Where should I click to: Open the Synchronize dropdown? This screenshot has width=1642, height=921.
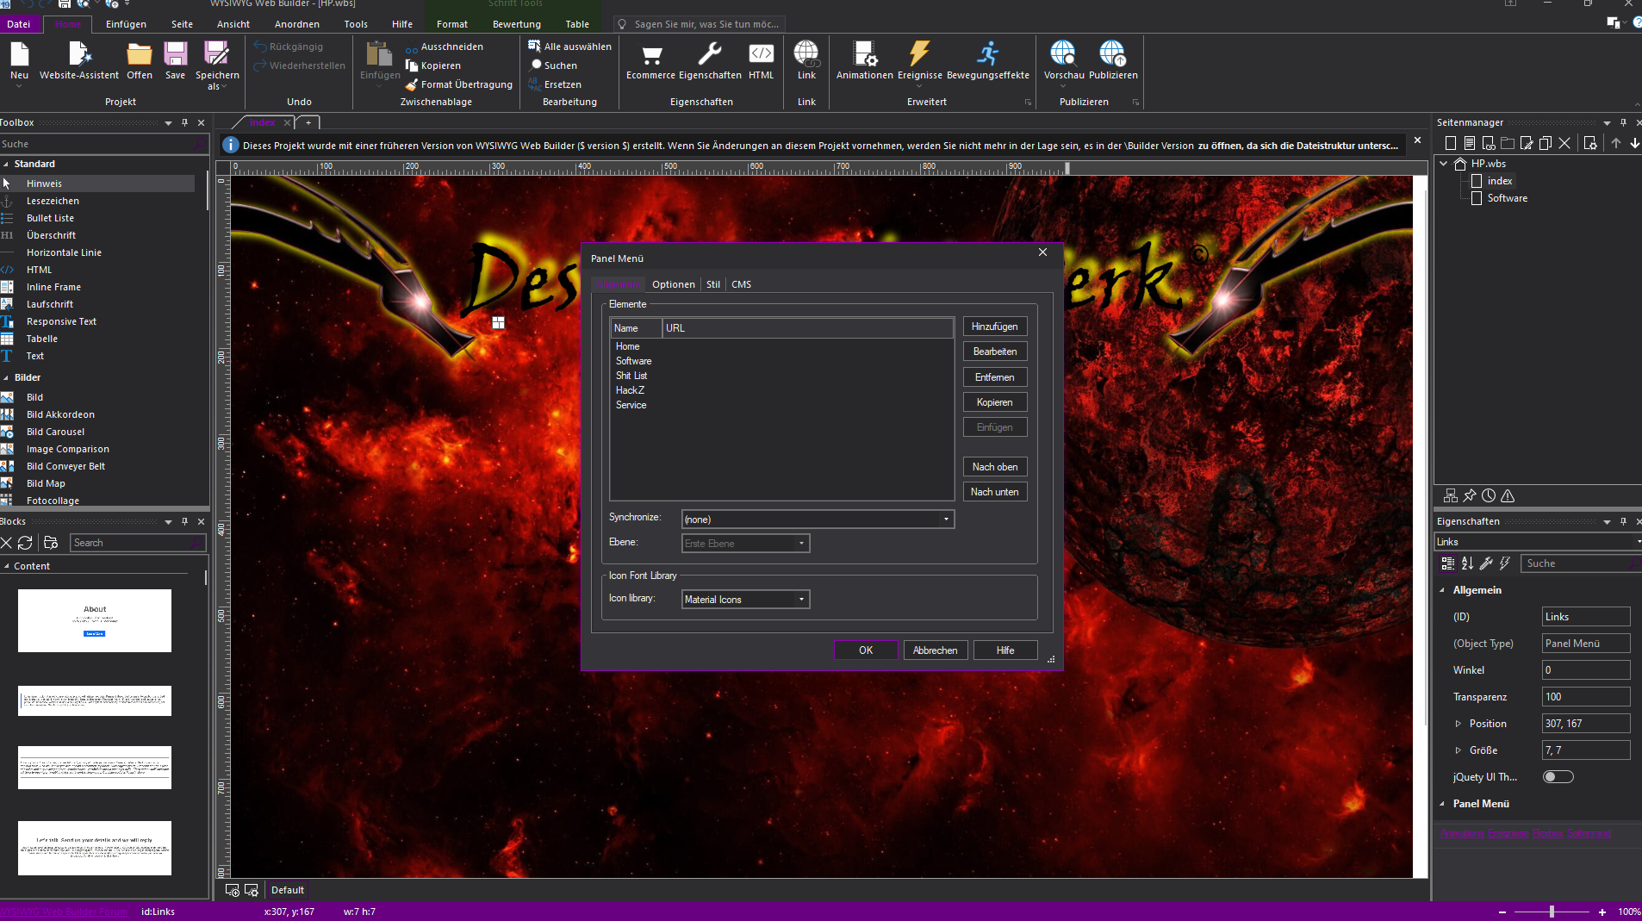pos(946,520)
